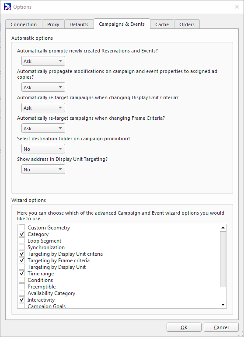
Task: Click the wizard list scroll up arrow
Action: coord(223,228)
